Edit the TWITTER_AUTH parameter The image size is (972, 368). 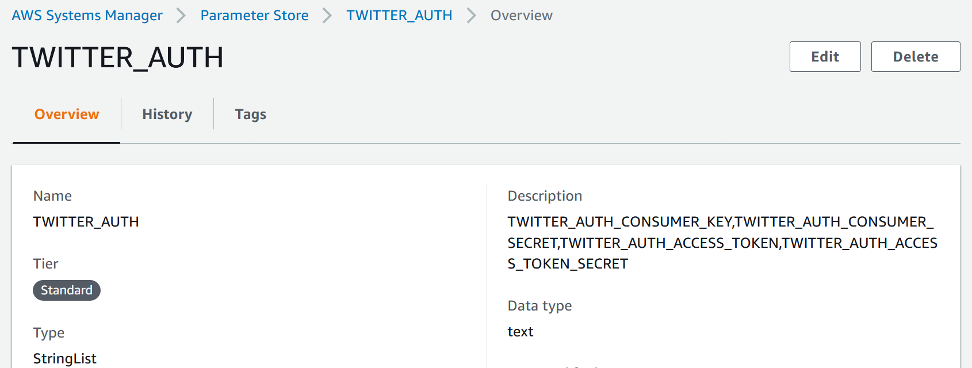tap(825, 56)
